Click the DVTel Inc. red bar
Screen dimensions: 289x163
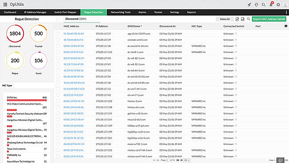click(x=27, y=100)
